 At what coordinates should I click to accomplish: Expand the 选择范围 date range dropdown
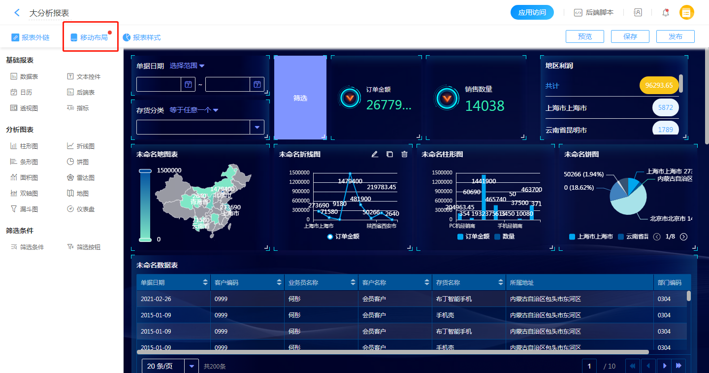[x=187, y=66]
